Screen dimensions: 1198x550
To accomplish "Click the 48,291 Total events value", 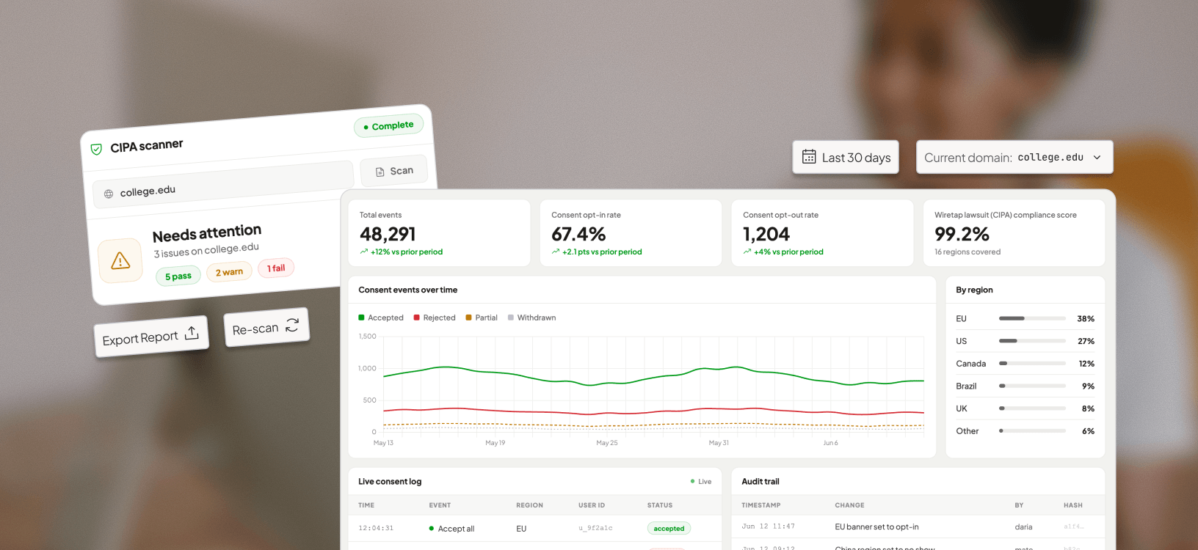I will (x=388, y=234).
